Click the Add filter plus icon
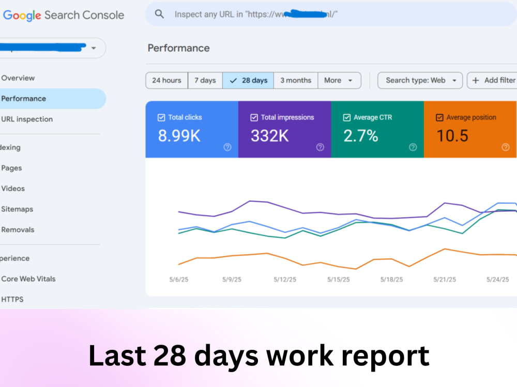This screenshot has width=517, height=387. (476, 80)
